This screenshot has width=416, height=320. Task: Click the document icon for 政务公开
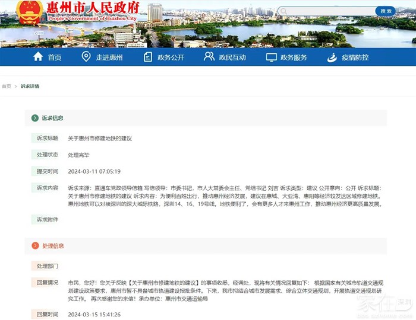(148, 57)
